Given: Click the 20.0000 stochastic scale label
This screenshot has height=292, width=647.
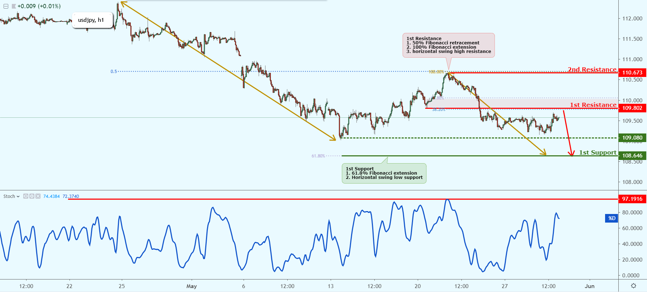Looking at the screenshot, I should pos(632,260).
